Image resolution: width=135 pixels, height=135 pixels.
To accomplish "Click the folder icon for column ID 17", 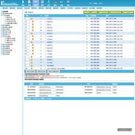I will click(32, 63).
